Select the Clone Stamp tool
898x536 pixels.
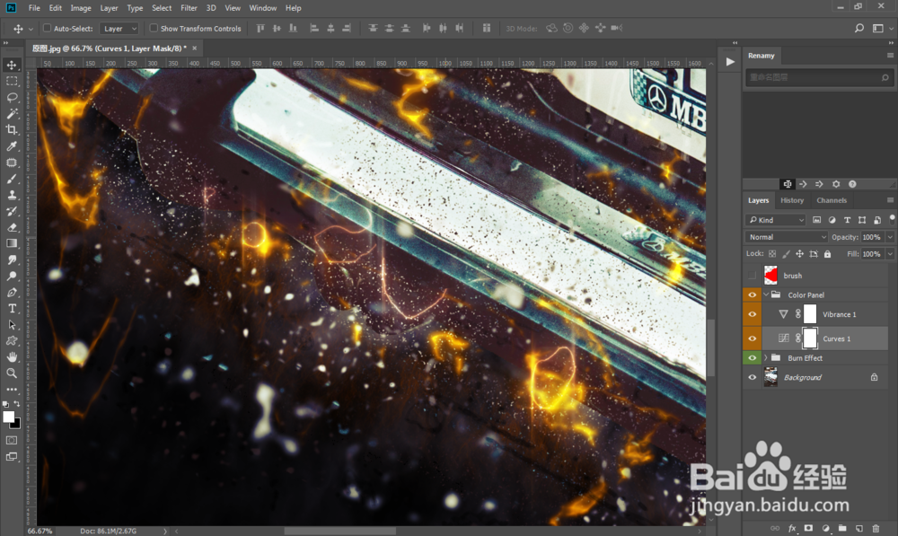click(x=12, y=195)
